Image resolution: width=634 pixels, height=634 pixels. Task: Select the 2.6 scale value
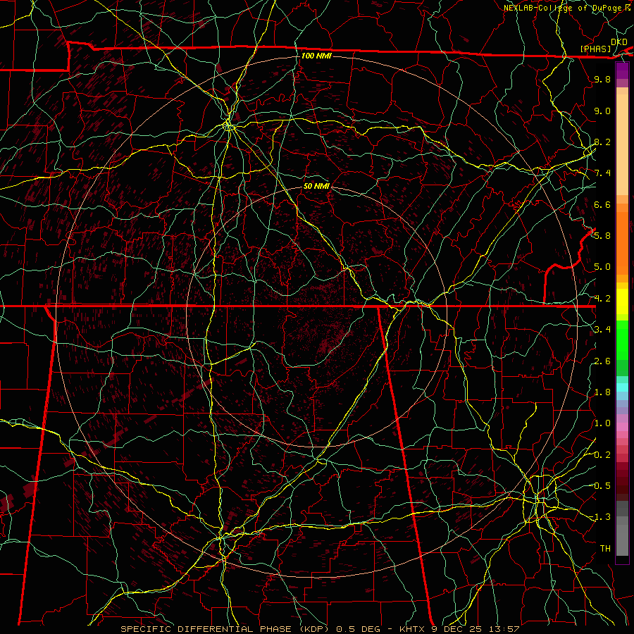pyautogui.click(x=602, y=361)
